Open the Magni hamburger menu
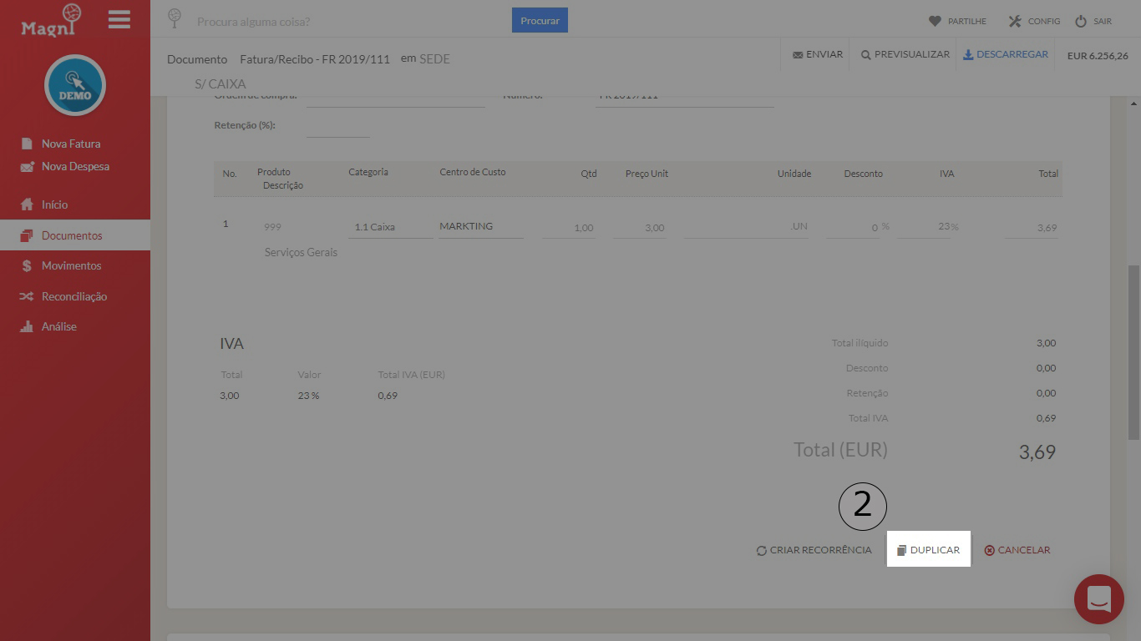 coord(119,20)
